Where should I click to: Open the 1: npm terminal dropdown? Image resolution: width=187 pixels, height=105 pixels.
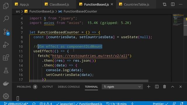(x=122, y=87)
